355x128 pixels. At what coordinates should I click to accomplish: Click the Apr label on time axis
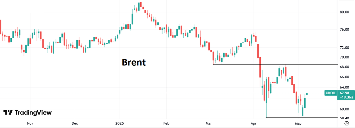(253, 123)
